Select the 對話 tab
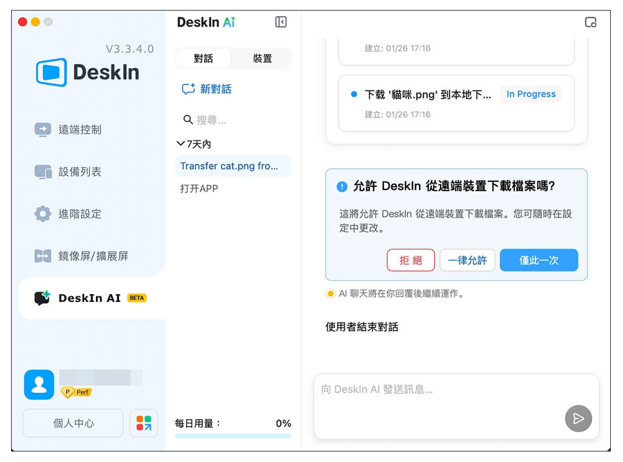 (x=204, y=58)
